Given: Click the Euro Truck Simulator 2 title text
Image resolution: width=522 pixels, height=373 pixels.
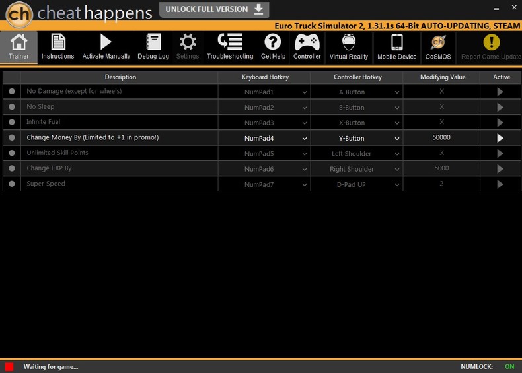Looking at the screenshot, I should point(397,26).
